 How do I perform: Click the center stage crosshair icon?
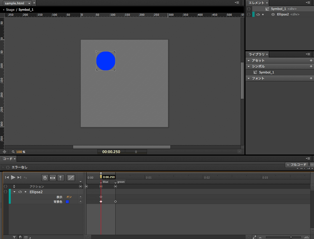4,152
